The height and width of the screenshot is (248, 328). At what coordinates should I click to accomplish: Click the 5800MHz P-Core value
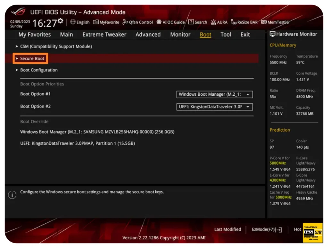coord(278,163)
